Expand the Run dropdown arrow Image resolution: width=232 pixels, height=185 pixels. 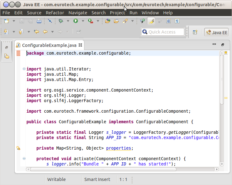[83, 21]
